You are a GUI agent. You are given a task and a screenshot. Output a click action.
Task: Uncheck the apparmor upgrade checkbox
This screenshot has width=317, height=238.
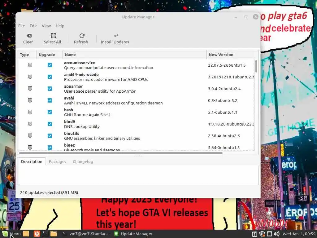50,88
